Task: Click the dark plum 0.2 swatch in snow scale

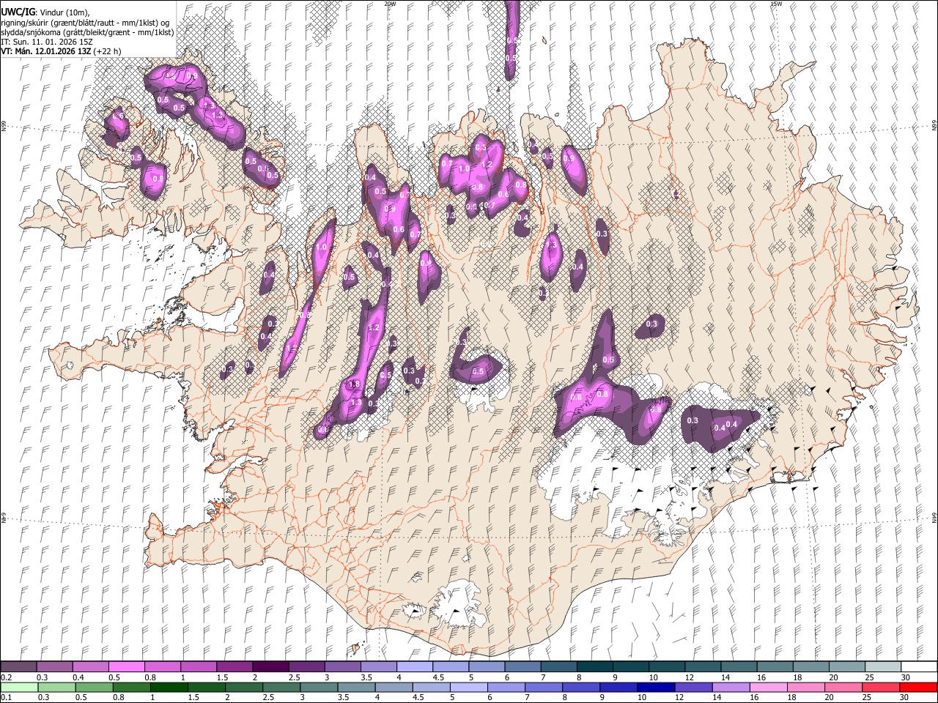Action: (19, 666)
